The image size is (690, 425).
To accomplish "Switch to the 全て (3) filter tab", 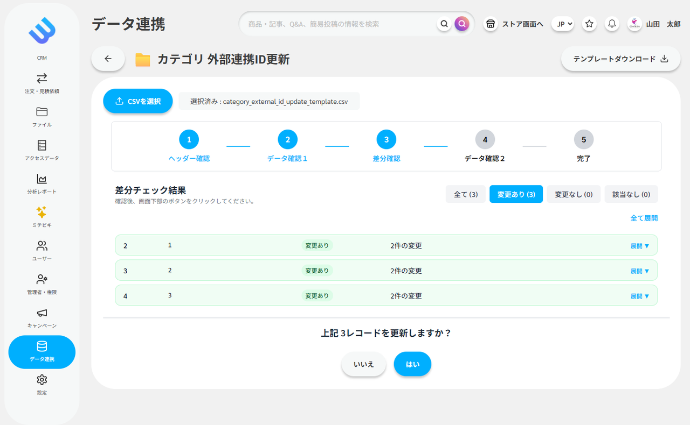I will [465, 194].
